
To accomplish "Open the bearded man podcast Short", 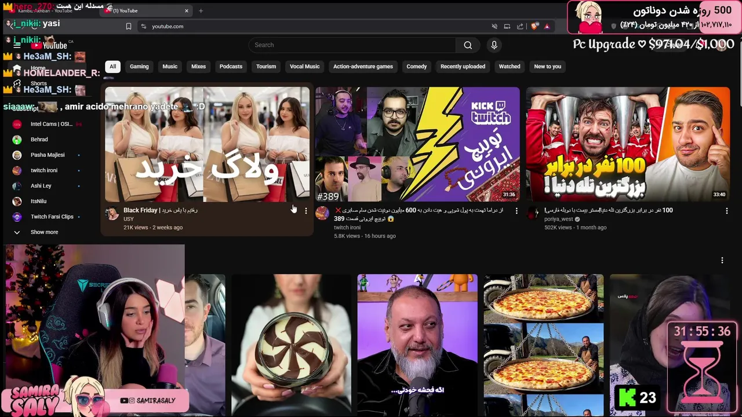I will (417, 345).
